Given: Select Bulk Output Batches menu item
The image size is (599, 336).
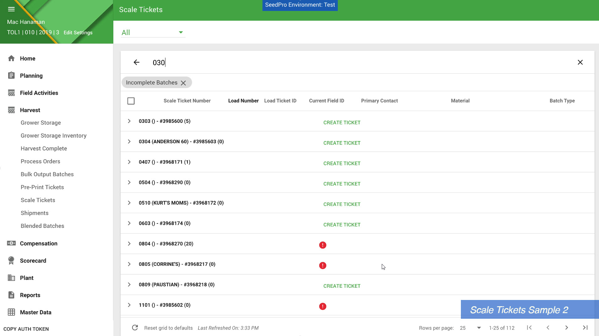Looking at the screenshot, I should [47, 174].
